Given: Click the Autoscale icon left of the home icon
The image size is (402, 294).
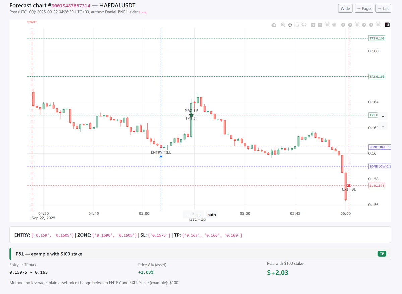Looking at the screenshot, I should coord(327,25).
